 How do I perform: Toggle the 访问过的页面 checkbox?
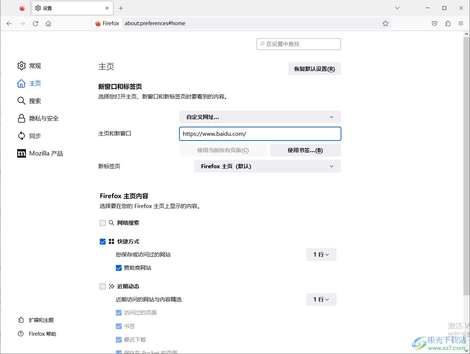pos(119,313)
